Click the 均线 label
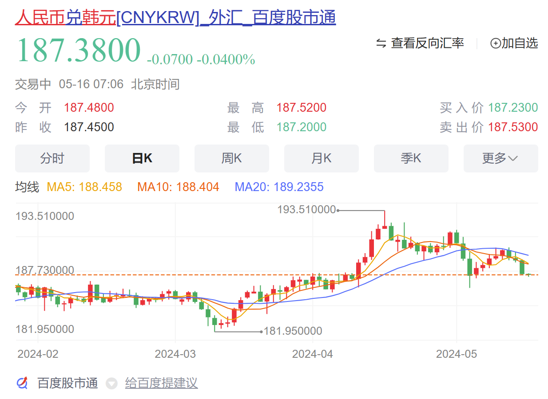548x399 pixels. tap(27, 187)
